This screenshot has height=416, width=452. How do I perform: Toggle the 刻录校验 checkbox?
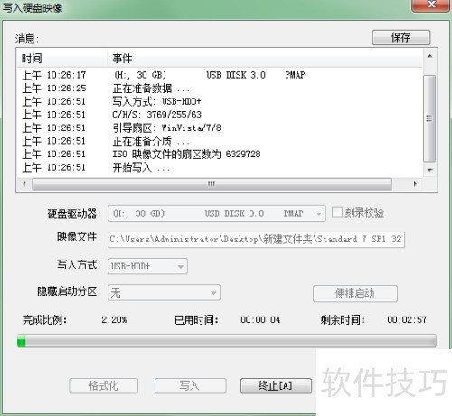click(336, 213)
